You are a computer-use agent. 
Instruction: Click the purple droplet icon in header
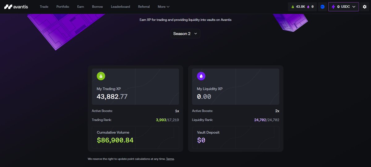click(x=308, y=7)
